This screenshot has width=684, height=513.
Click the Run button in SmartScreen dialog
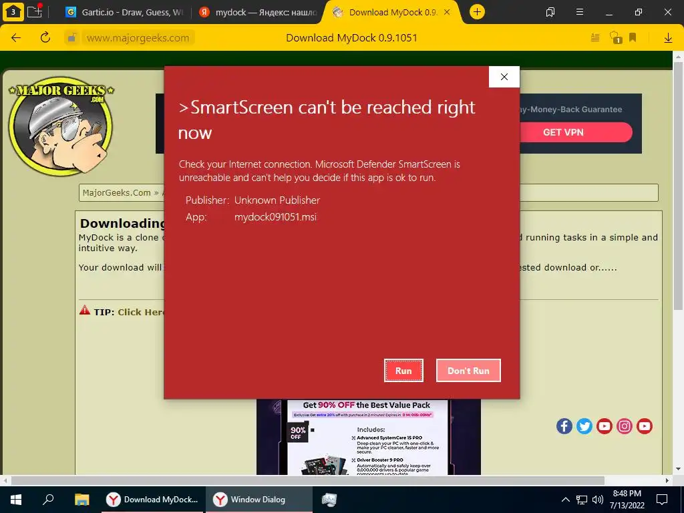coord(403,370)
